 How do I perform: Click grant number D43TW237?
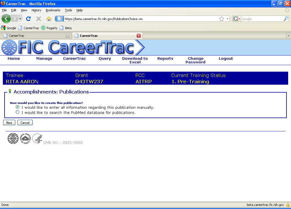(89, 82)
